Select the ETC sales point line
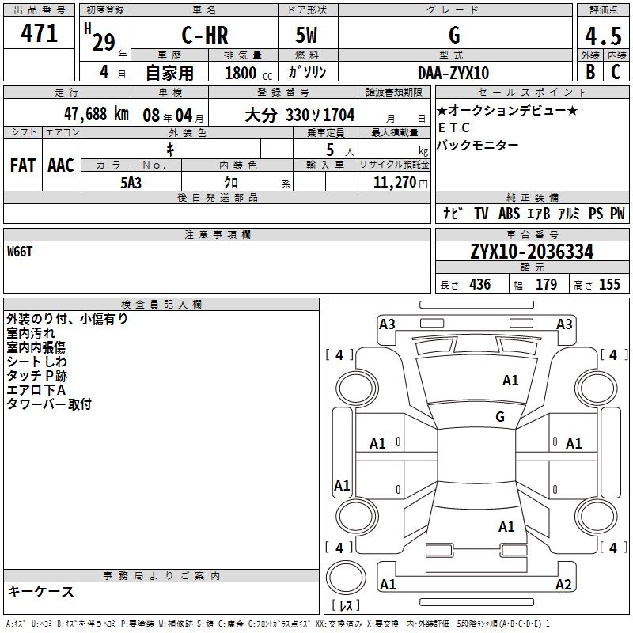 pos(453,127)
